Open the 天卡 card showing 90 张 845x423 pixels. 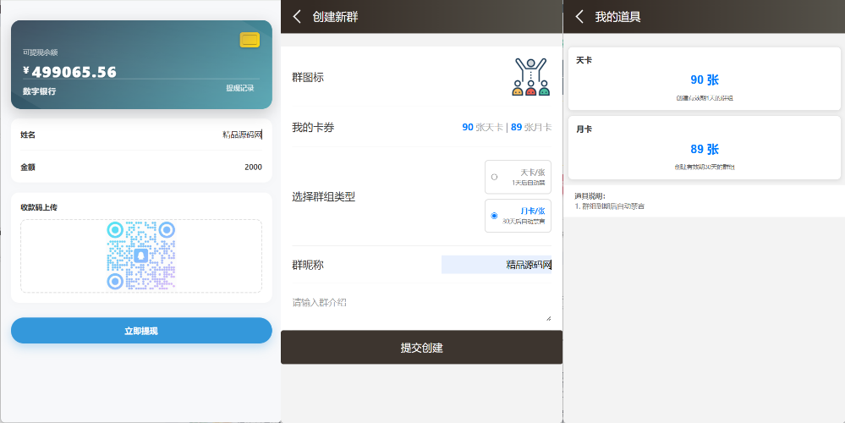pos(704,79)
